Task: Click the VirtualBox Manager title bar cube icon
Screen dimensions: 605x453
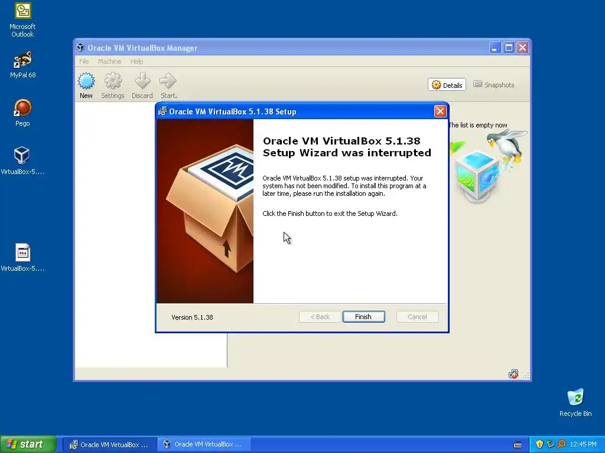Action: click(80, 47)
